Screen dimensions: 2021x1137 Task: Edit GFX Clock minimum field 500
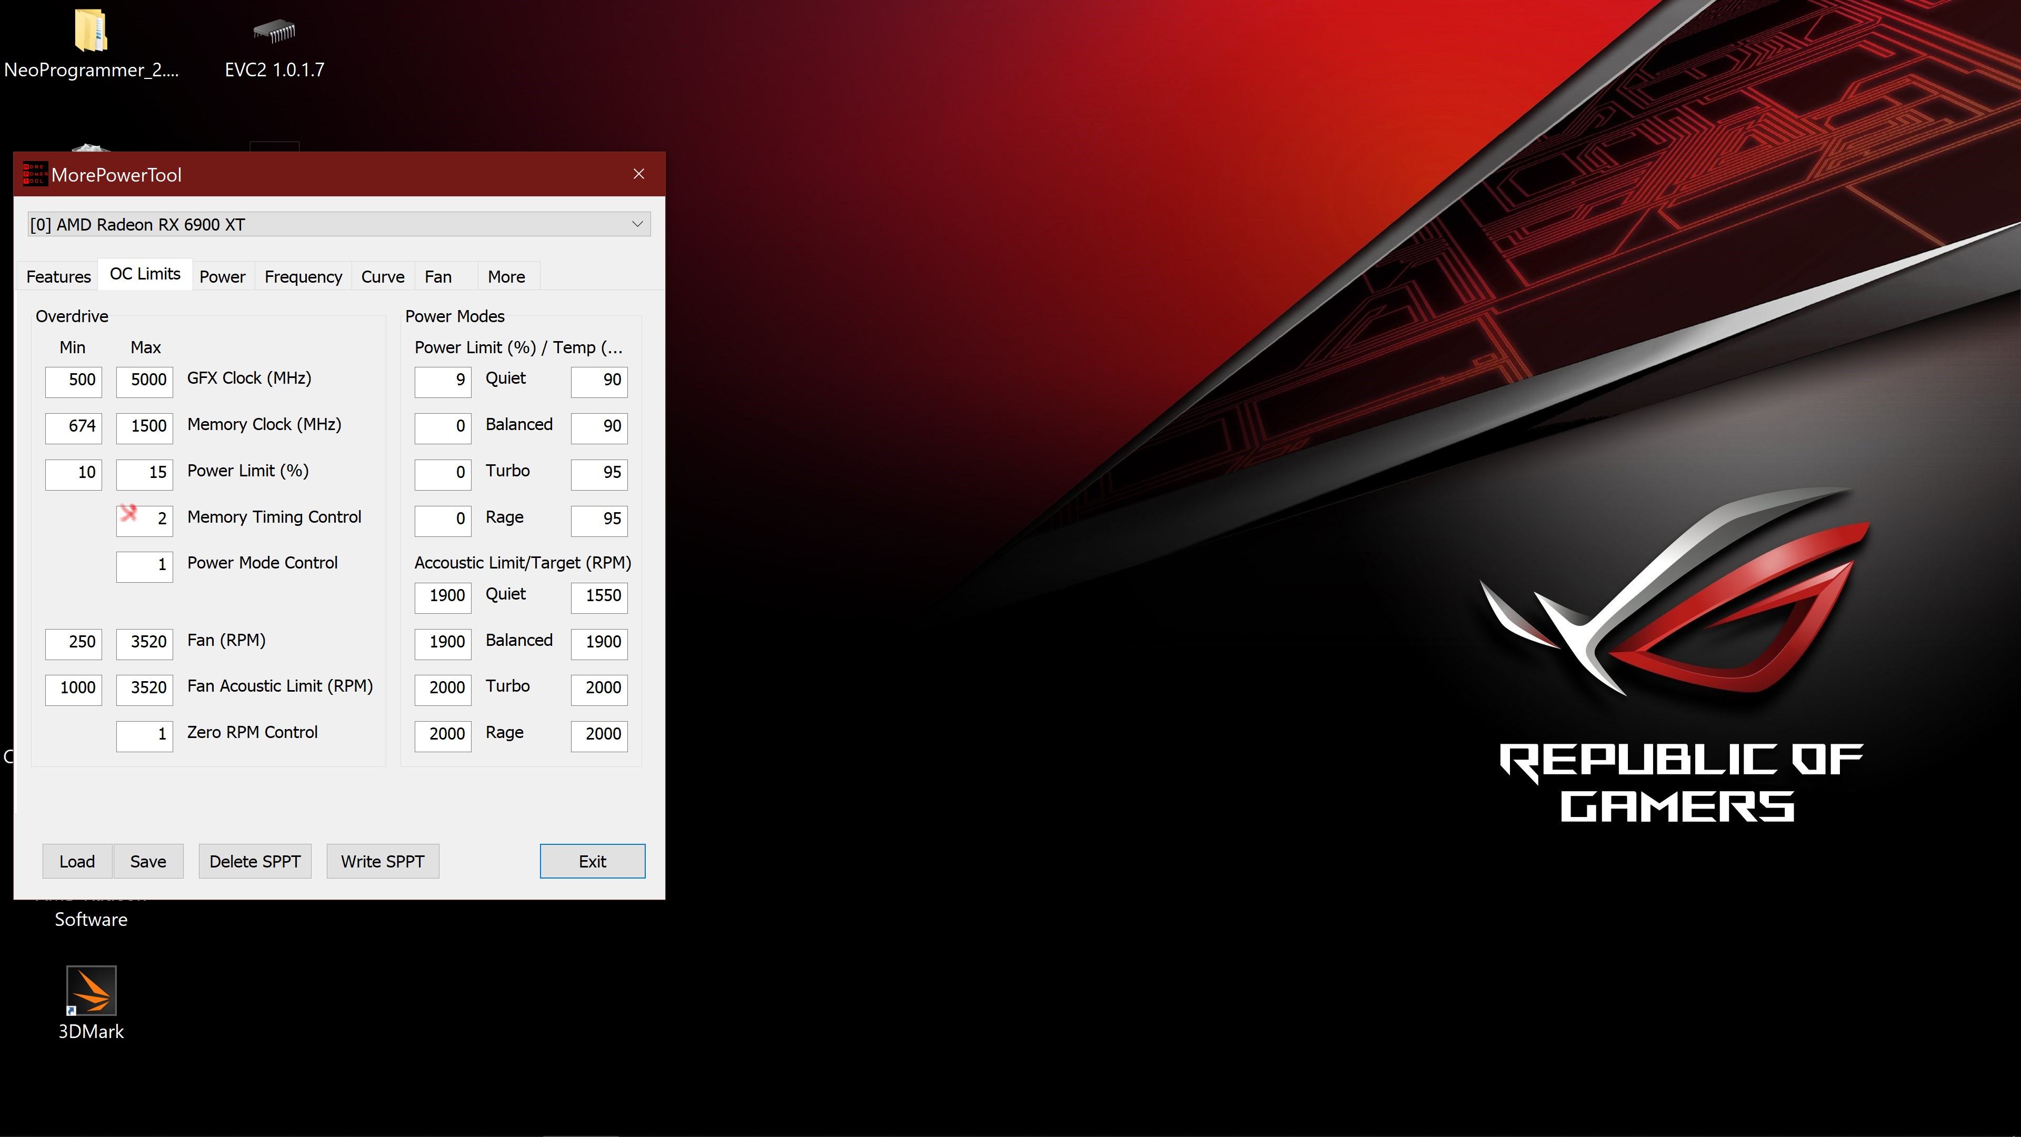pos(74,382)
